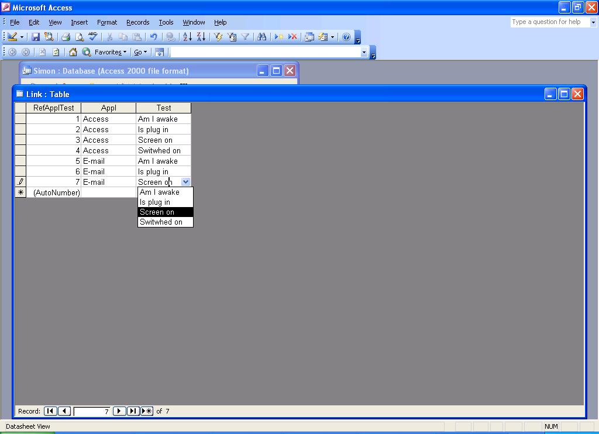This screenshot has height=434, width=599.
Task: Click the Print icon
Action: point(66,37)
